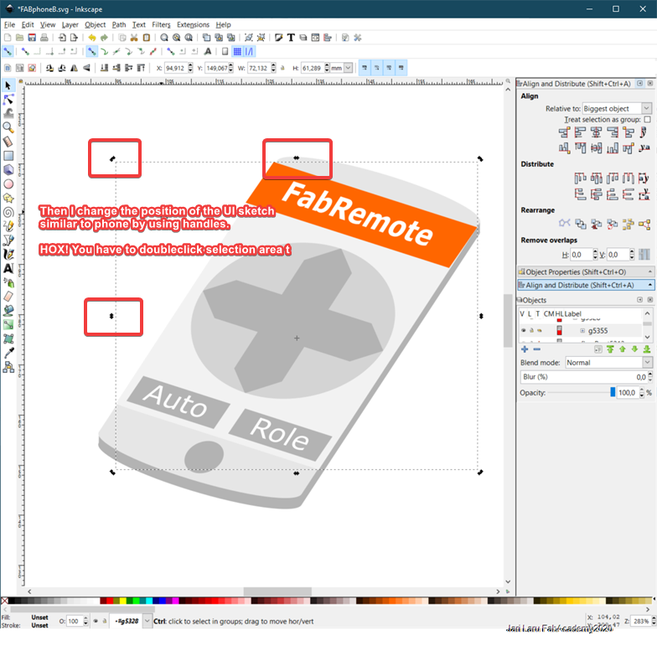Screen dimensions: 657x646
Task: Select the Selector arrow tool
Action: click(x=8, y=85)
